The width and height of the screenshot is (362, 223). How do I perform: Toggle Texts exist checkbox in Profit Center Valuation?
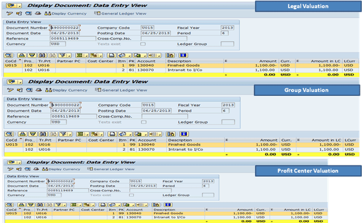click(x=132, y=195)
